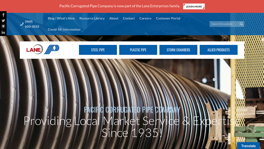Click the Learn More banner button

coord(194,6)
